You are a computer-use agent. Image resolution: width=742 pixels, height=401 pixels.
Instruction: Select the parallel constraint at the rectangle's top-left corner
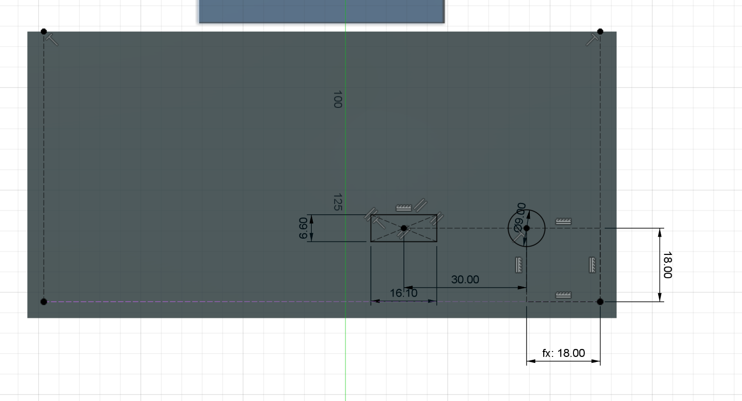coord(370,215)
